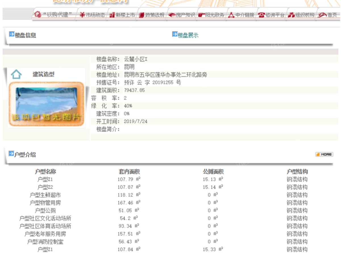The height and width of the screenshot is (256, 341).
Task: Click the 公摊面积 column header
Action: click(x=213, y=172)
